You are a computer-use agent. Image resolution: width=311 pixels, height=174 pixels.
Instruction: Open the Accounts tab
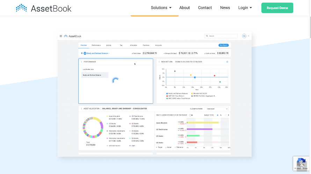click(x=159, y=45)
